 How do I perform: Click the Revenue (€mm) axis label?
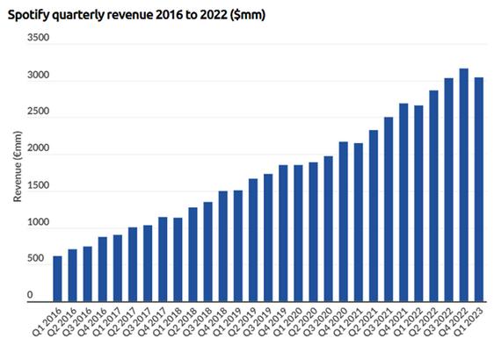click(x=18, y=166)
